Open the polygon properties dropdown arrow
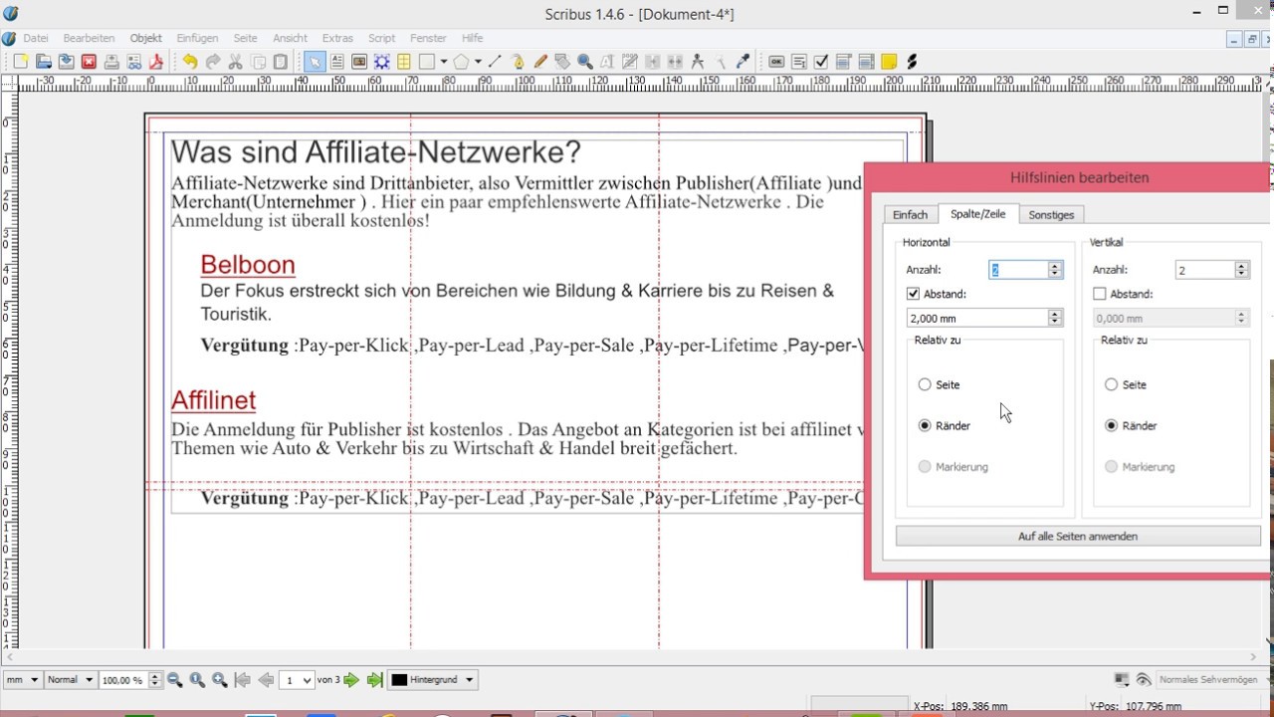 pos(478,62)
